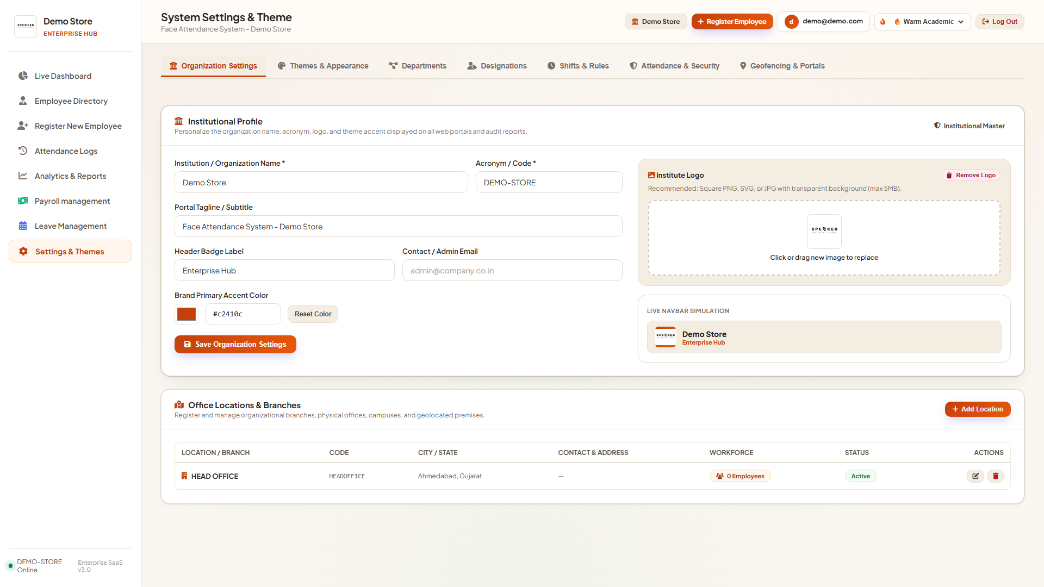1044x587 pixels.
Task: Open Attendance & Security tab
Action: coord(674,66)
